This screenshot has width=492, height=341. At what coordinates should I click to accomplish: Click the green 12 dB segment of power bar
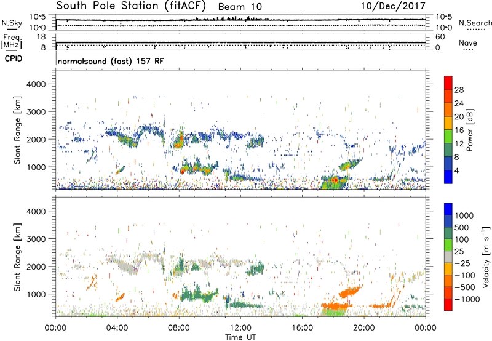point(448,137)
